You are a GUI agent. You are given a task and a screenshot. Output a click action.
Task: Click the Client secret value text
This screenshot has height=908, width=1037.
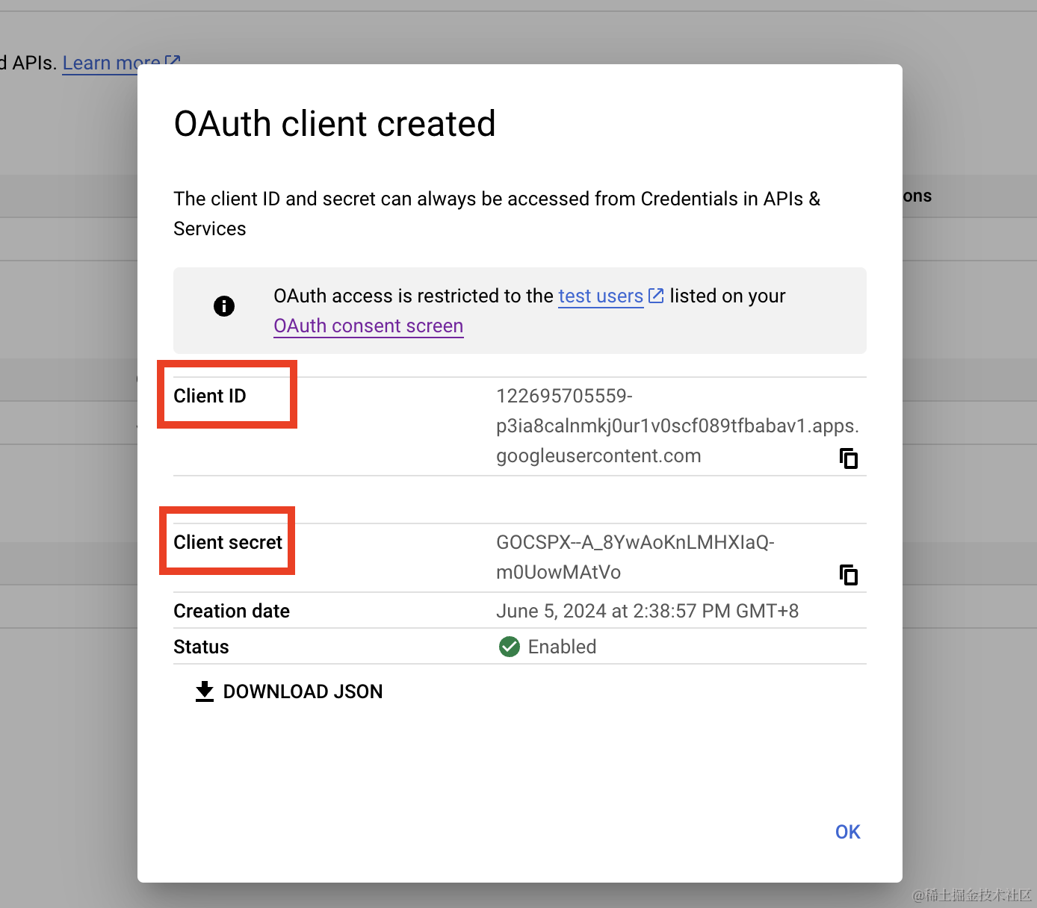click(x=634, y=557)
